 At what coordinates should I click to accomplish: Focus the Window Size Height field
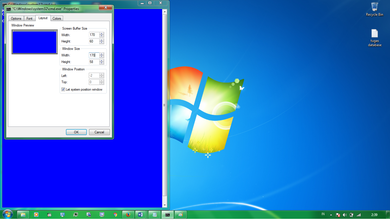coord(94,62)
